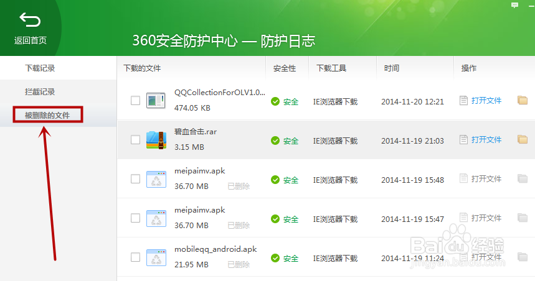Click the title 360安全防护中心 — 防护日志
The image size is (535, 281).
pyautogui.click(x=224, y=41)
